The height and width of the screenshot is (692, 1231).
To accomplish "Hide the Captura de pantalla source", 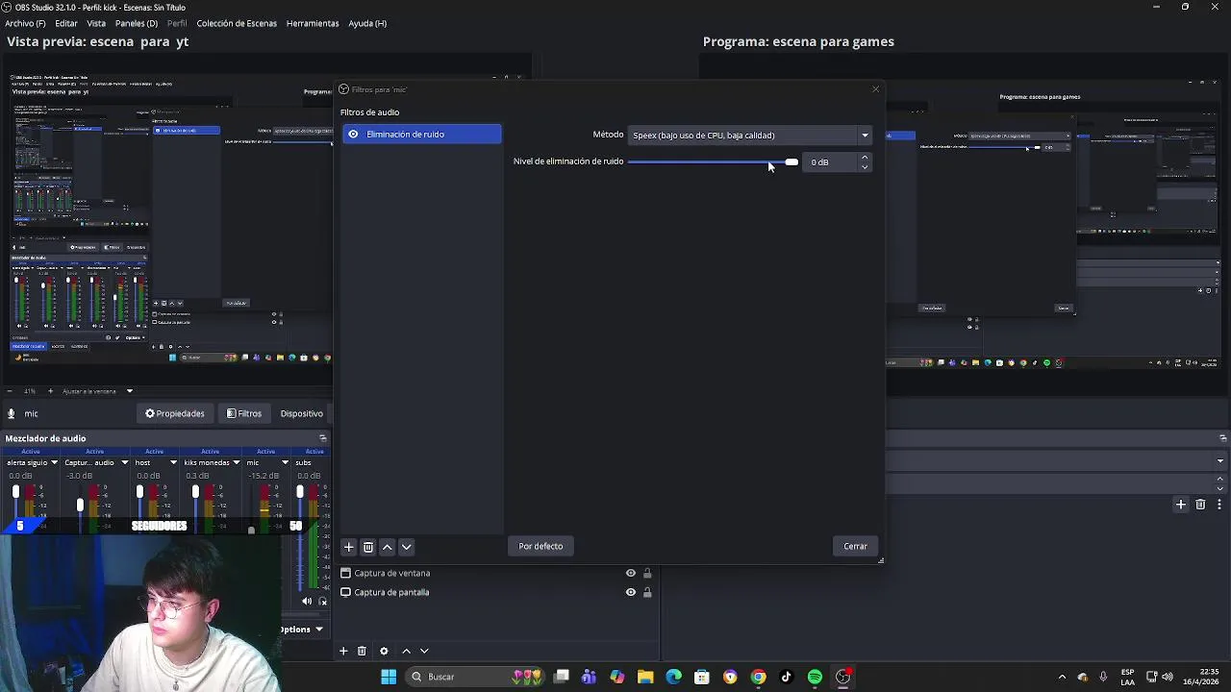I will (631, 592).
